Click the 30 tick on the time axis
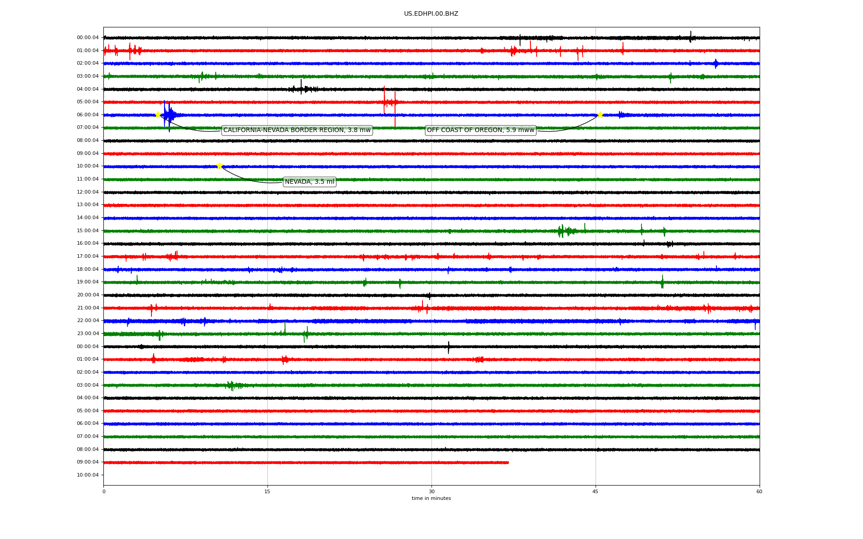The image size is (863, 539). (431, 491)
